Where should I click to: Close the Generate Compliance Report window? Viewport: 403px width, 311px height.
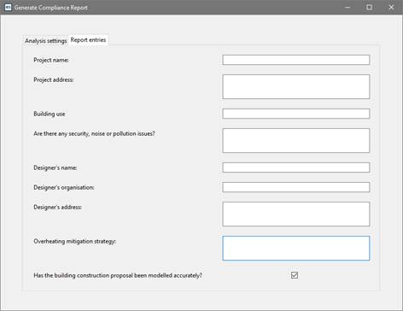(x=391, y=8)
